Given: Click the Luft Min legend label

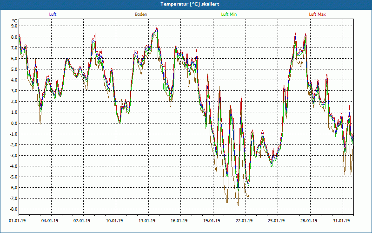Looking at the screenshot, I should tap(229, 14).
